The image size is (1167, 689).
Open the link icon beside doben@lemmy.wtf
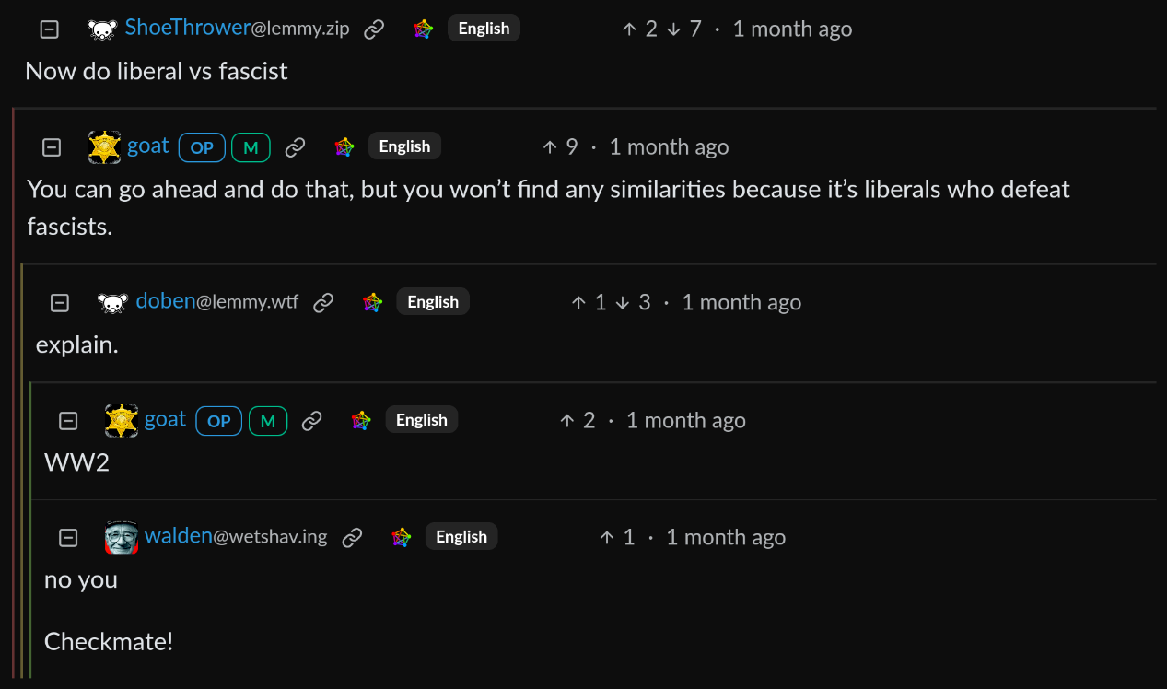[323, 303]
